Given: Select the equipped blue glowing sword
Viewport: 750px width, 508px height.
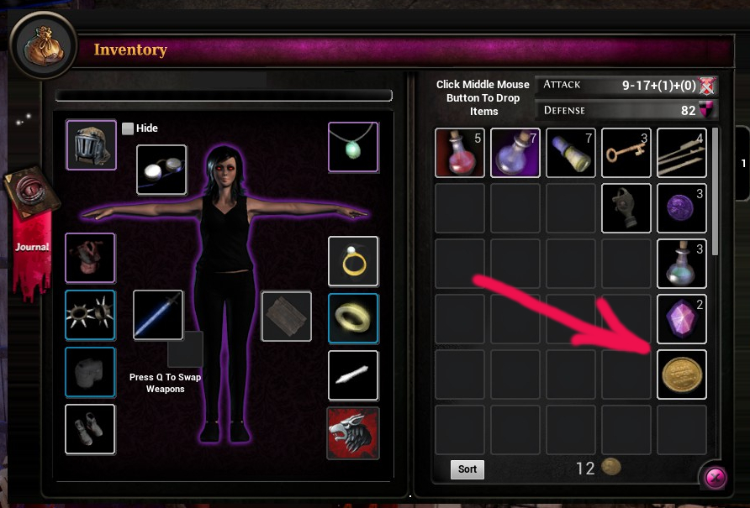Looking at the screenshot, I should [x=158, y=315].
